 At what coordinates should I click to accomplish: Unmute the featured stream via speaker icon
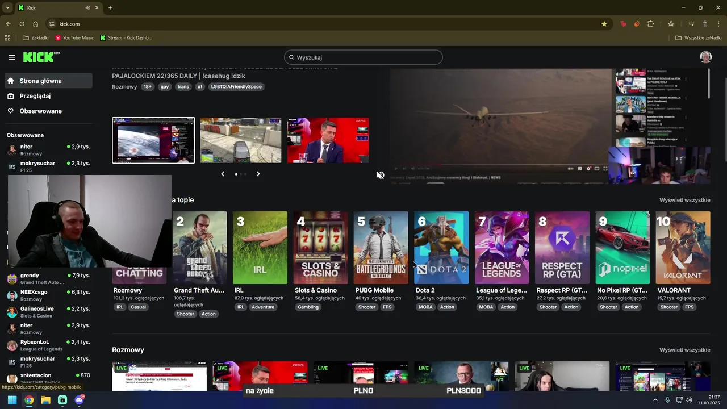point(380,175)
